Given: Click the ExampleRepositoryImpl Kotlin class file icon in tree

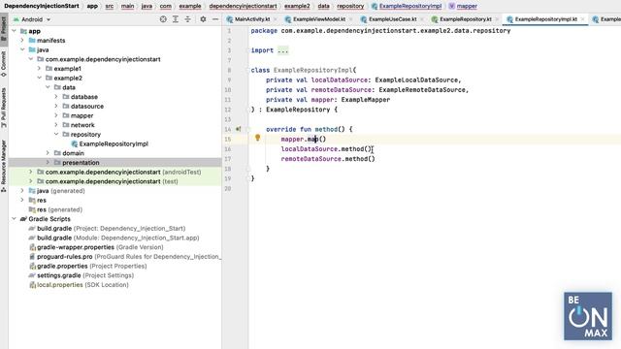Looking at the screenshot, I should 74,144.
